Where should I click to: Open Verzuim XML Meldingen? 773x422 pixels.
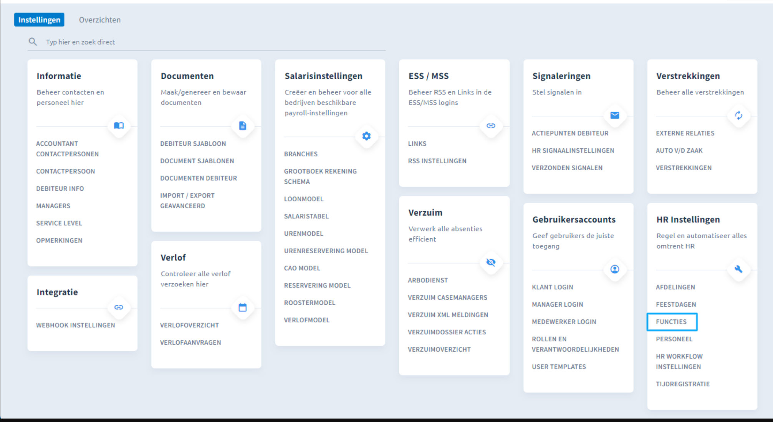[x=448, y=315]
